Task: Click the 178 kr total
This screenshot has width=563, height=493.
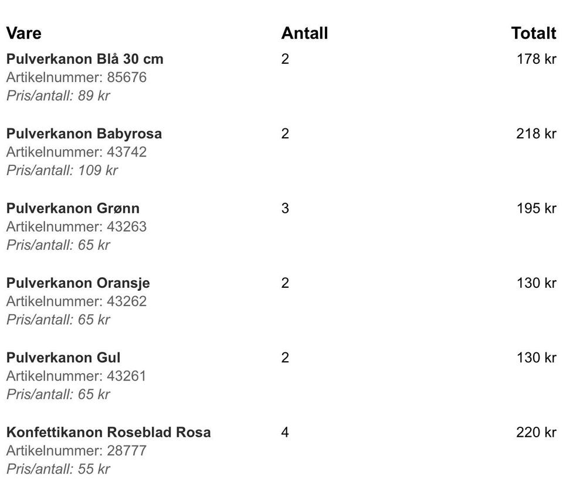Action: click(537, 59)
